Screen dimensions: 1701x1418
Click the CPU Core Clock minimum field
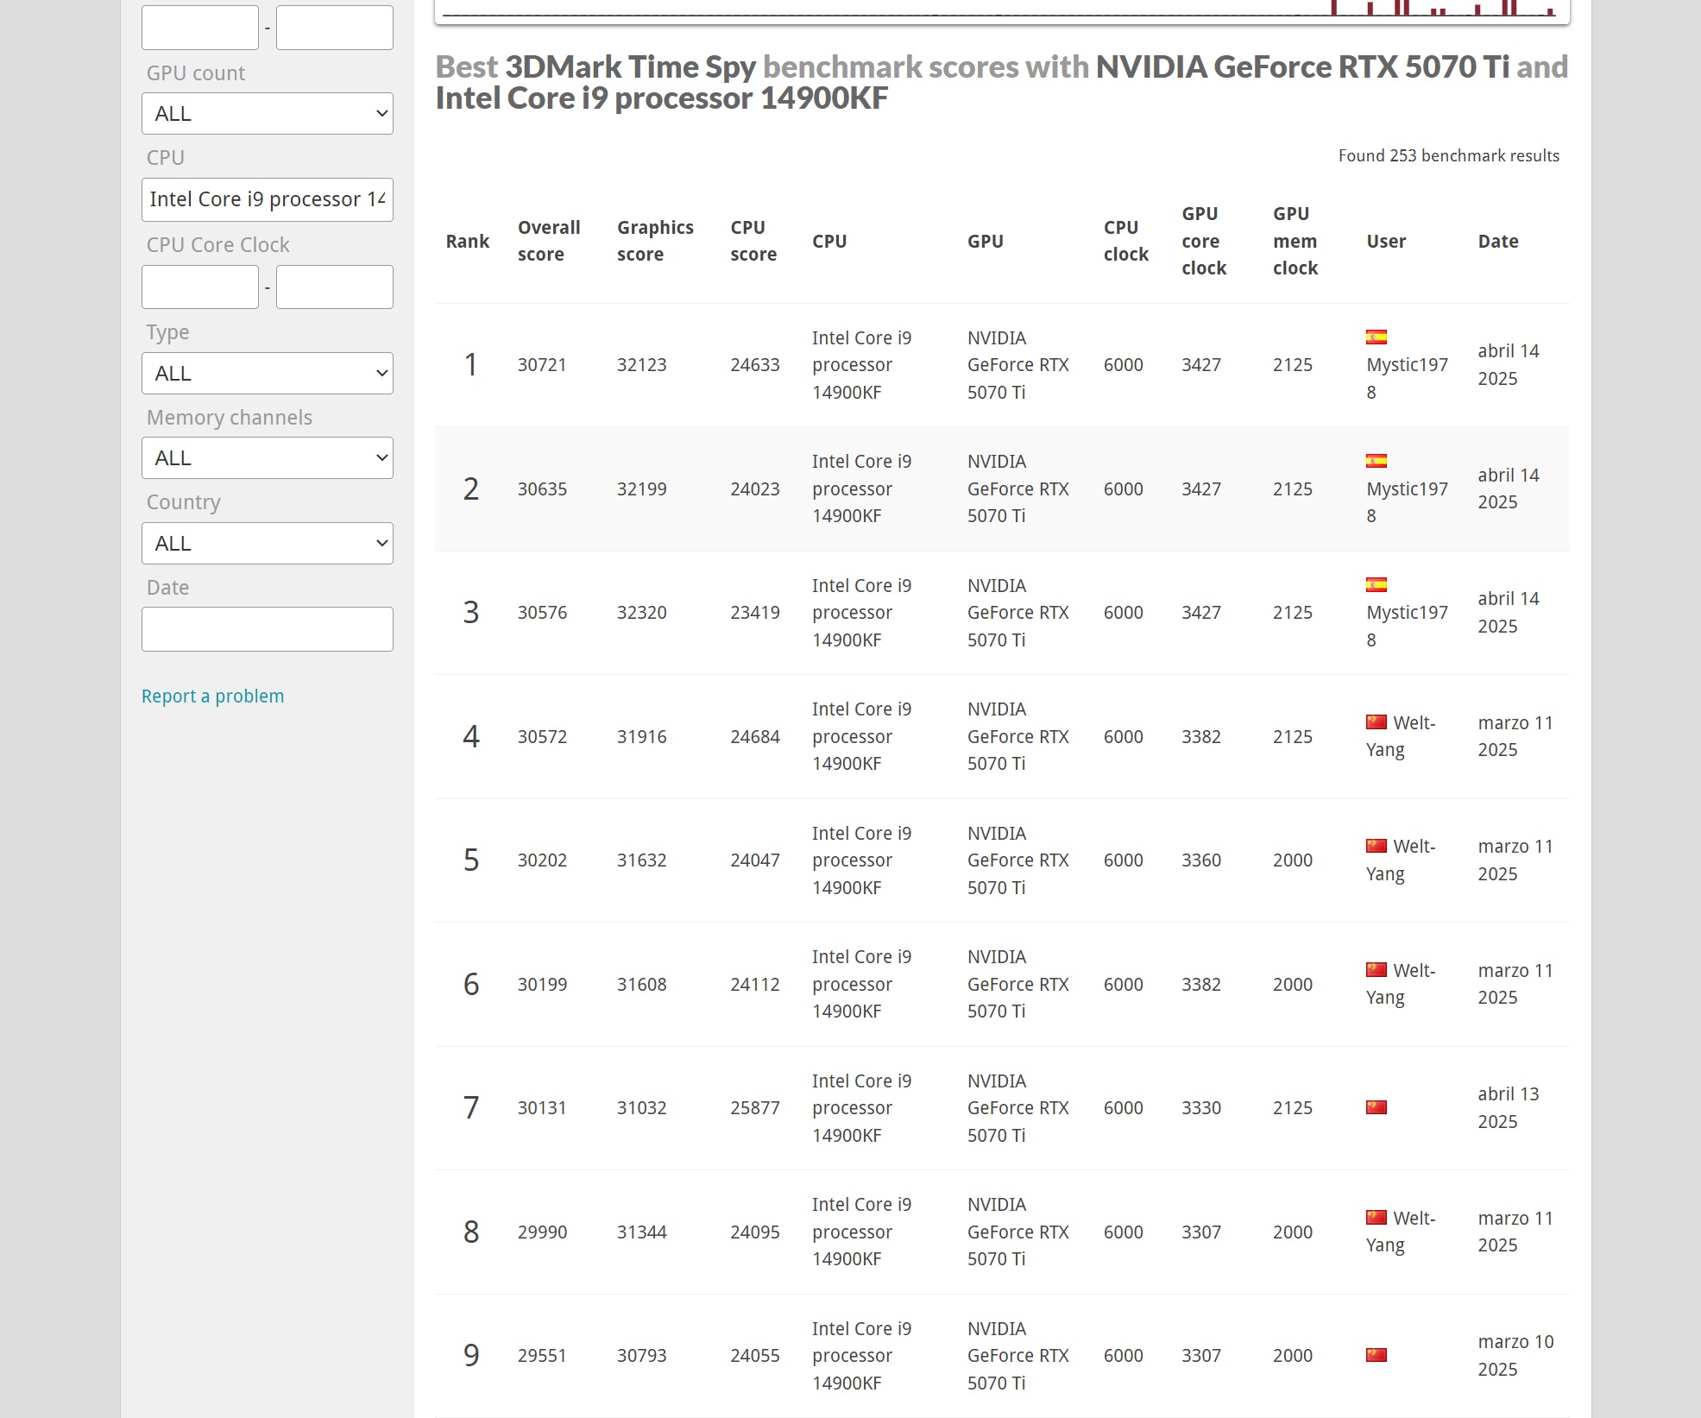pos(200,287)
